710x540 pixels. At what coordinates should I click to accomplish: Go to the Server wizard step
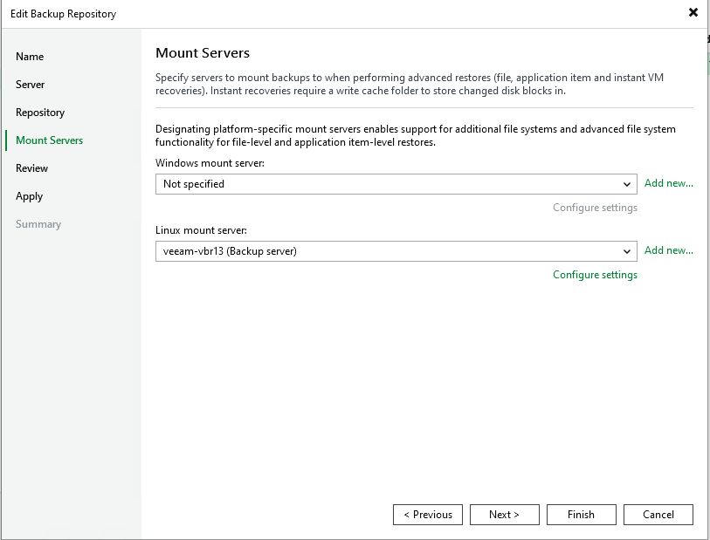[31, 85]
